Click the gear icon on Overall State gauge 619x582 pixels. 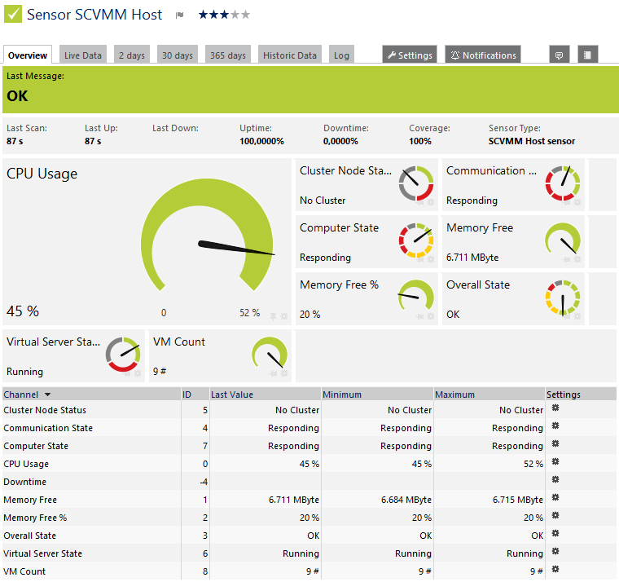577,316
